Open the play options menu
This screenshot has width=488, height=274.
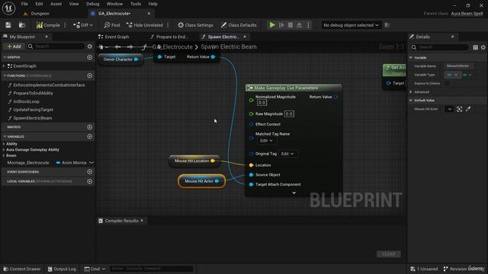pyautogui.click(x=308, y=25)
